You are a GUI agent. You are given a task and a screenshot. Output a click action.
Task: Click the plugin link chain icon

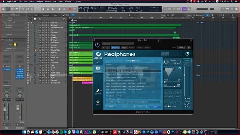click(189, 48)
